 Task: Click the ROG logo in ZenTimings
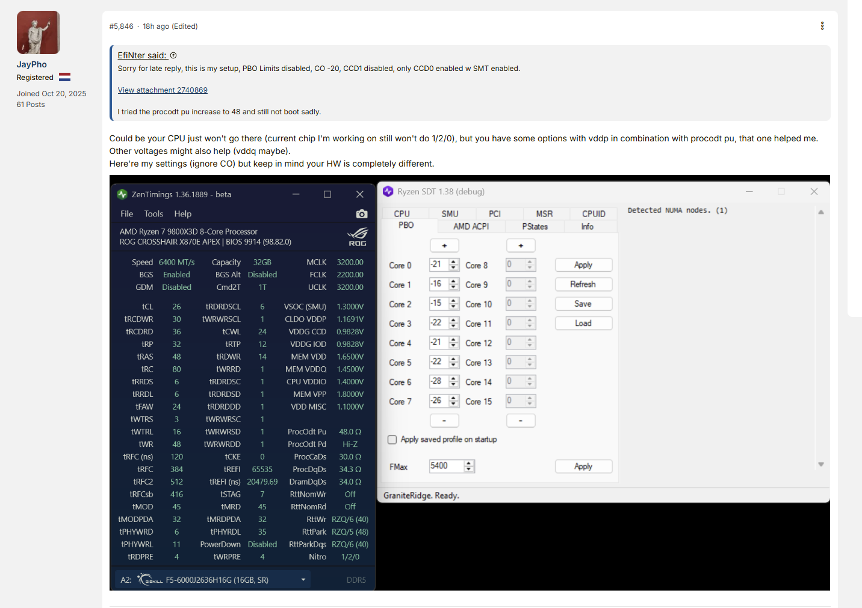[358, 236]
